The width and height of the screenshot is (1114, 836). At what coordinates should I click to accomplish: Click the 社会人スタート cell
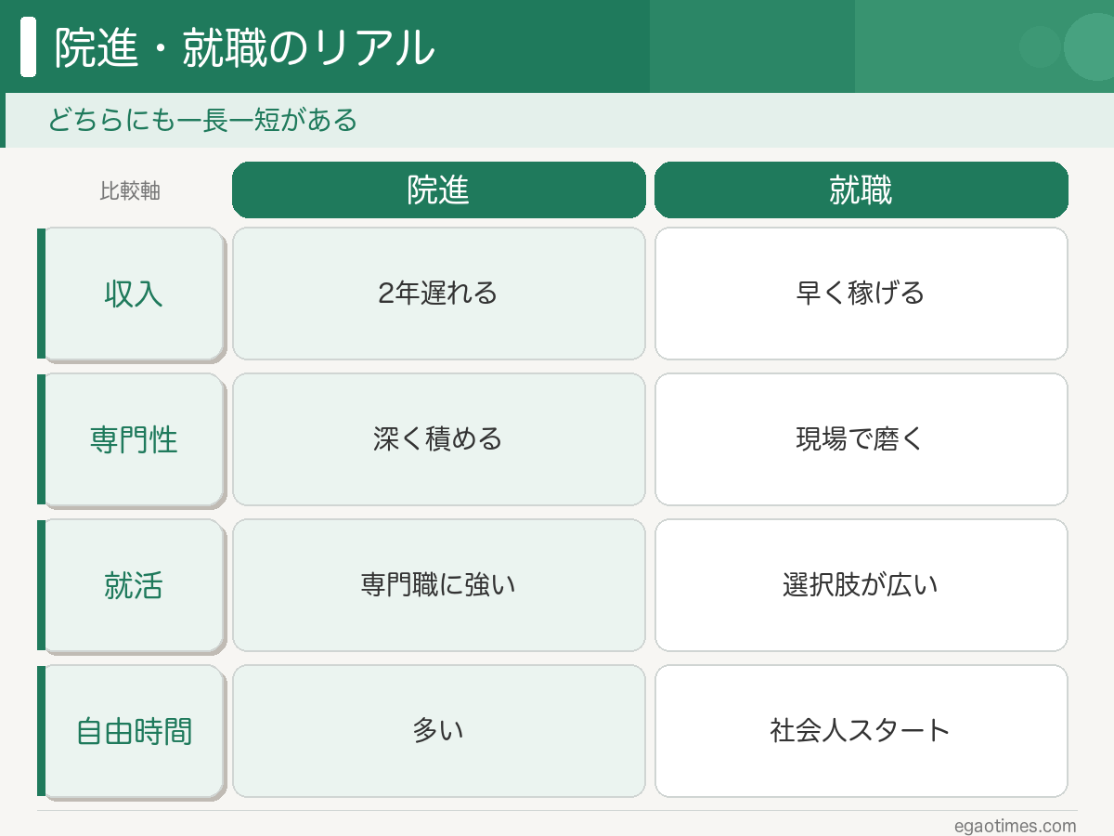coord(861,731)
